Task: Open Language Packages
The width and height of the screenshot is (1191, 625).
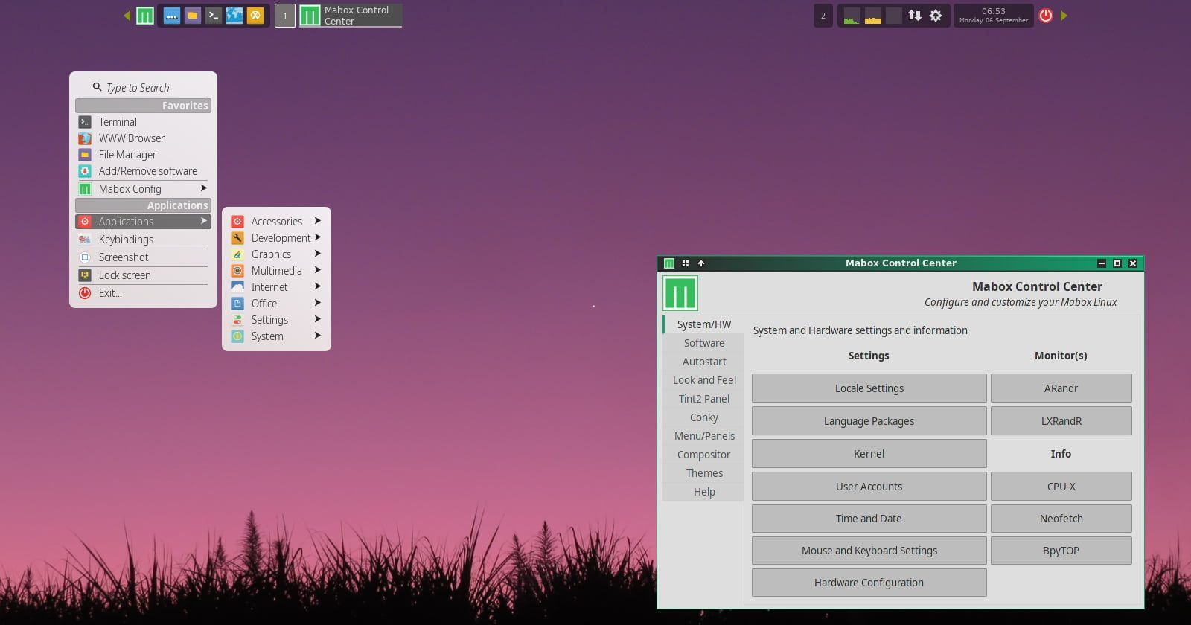Action: pos(869,421)
